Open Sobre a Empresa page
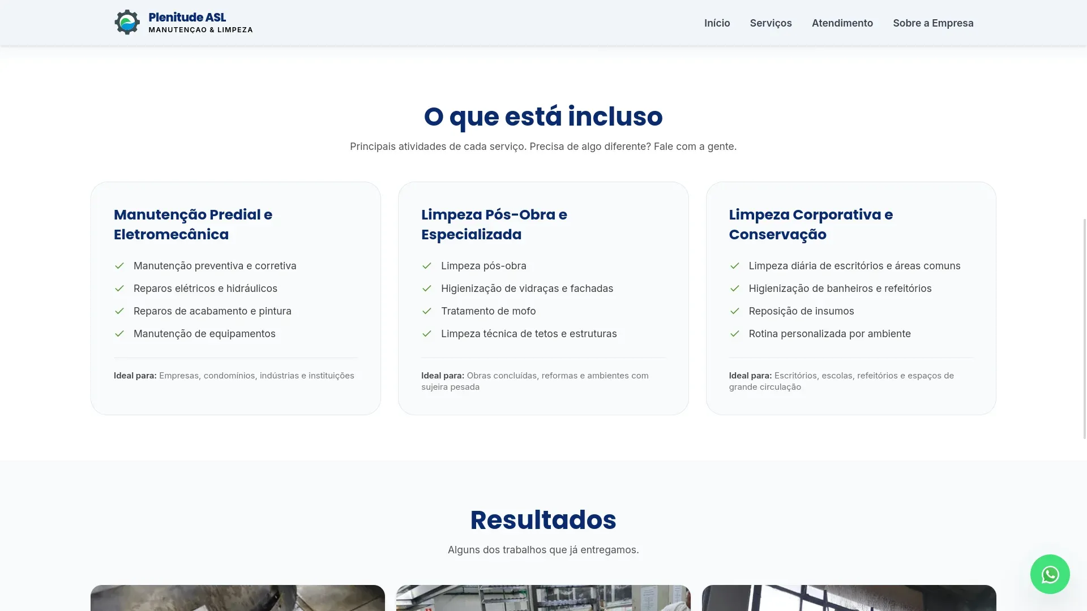Screen dimensions: 1087x611 tap(933, 23)
